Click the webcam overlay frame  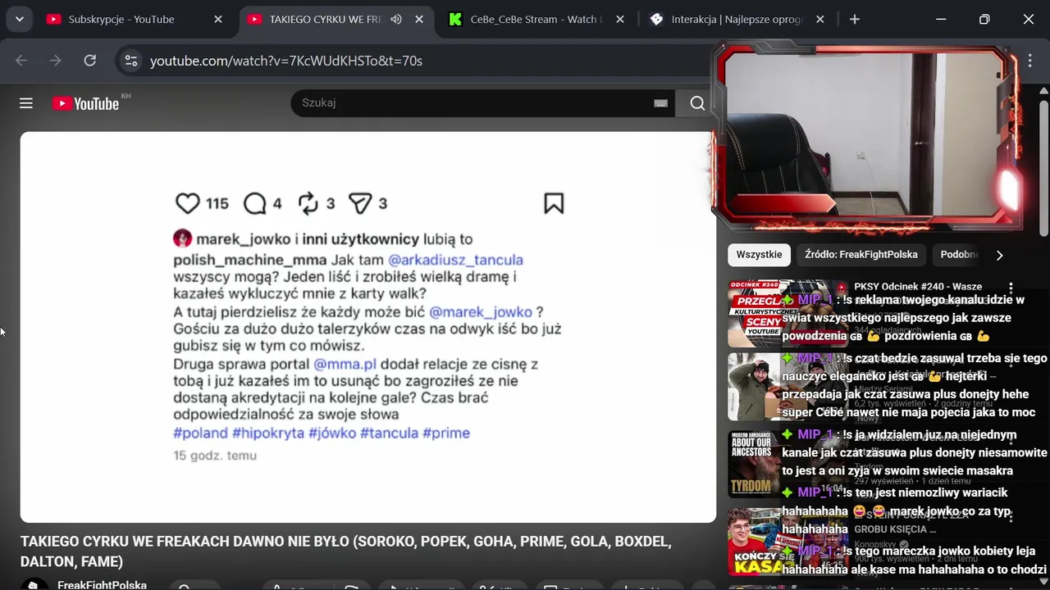pos(865,138)
